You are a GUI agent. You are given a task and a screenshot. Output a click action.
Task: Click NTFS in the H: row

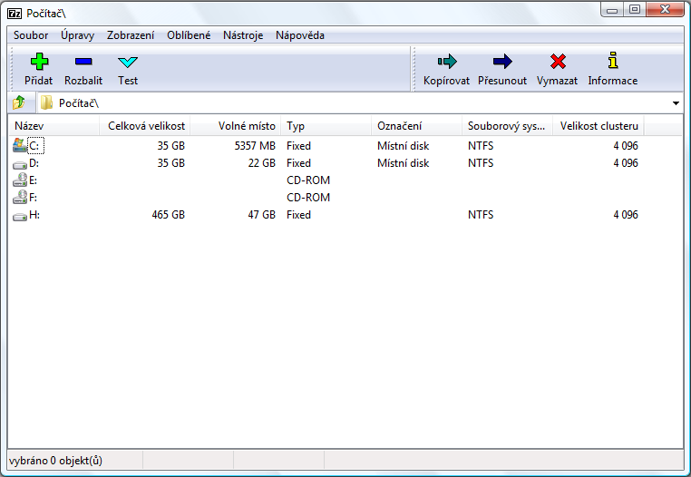[x=481, y=215]
